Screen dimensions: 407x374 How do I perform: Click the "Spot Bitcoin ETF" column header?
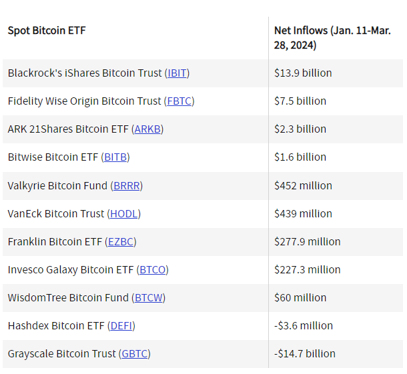[47, 31]
